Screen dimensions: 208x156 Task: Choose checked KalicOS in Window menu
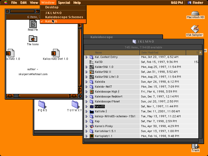tap(63, 21)
